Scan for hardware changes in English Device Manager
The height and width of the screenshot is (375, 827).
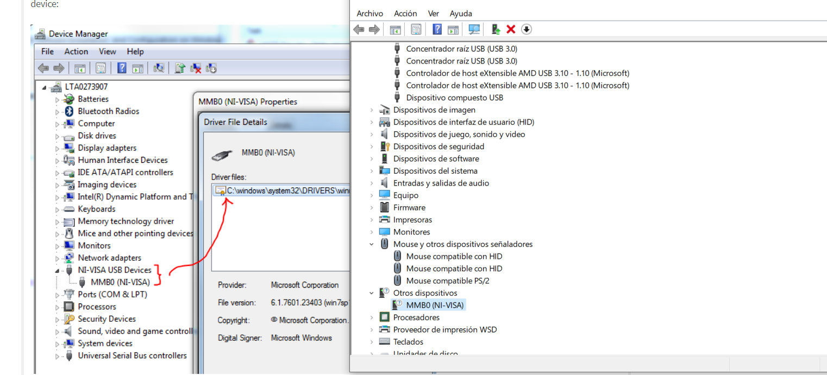coord(159,68)
